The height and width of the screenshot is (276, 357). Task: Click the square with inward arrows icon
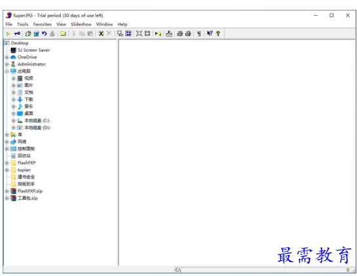tap(147, 33)
